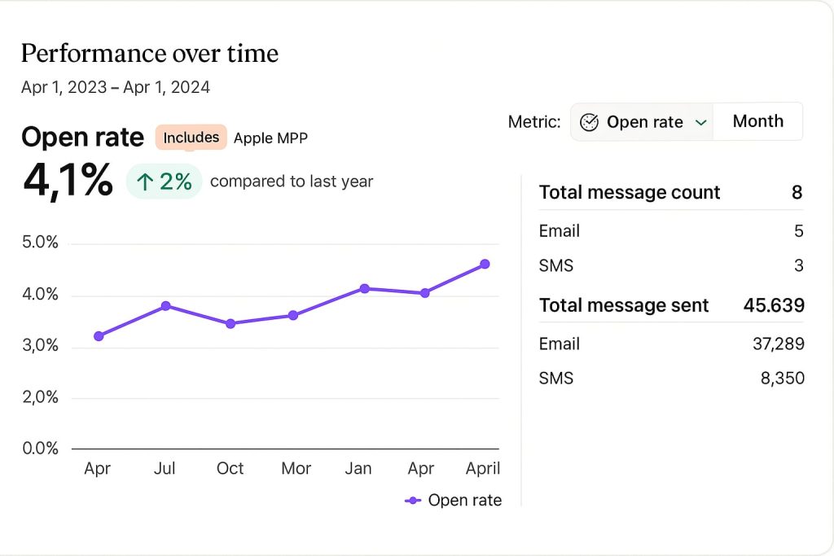834x556 pixels.
Task: Select the Oct data point on chart
Action: [230, 324]
